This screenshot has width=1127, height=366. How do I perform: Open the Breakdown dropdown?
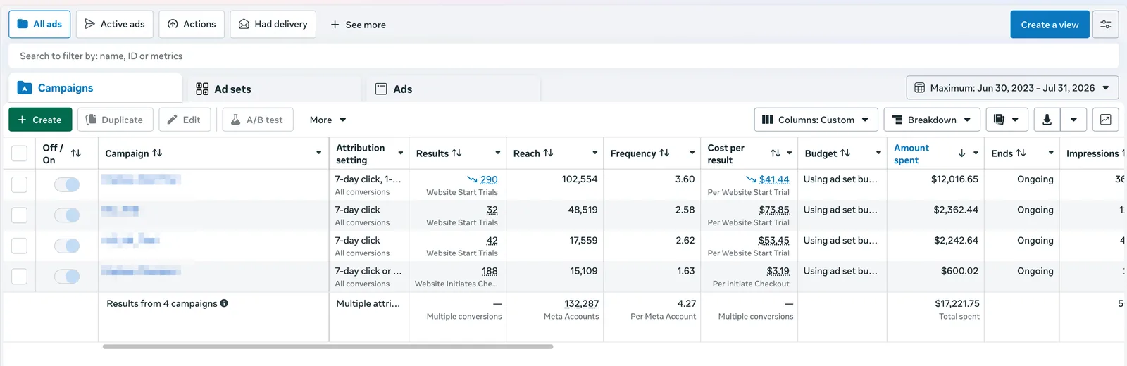pos(931,120)
